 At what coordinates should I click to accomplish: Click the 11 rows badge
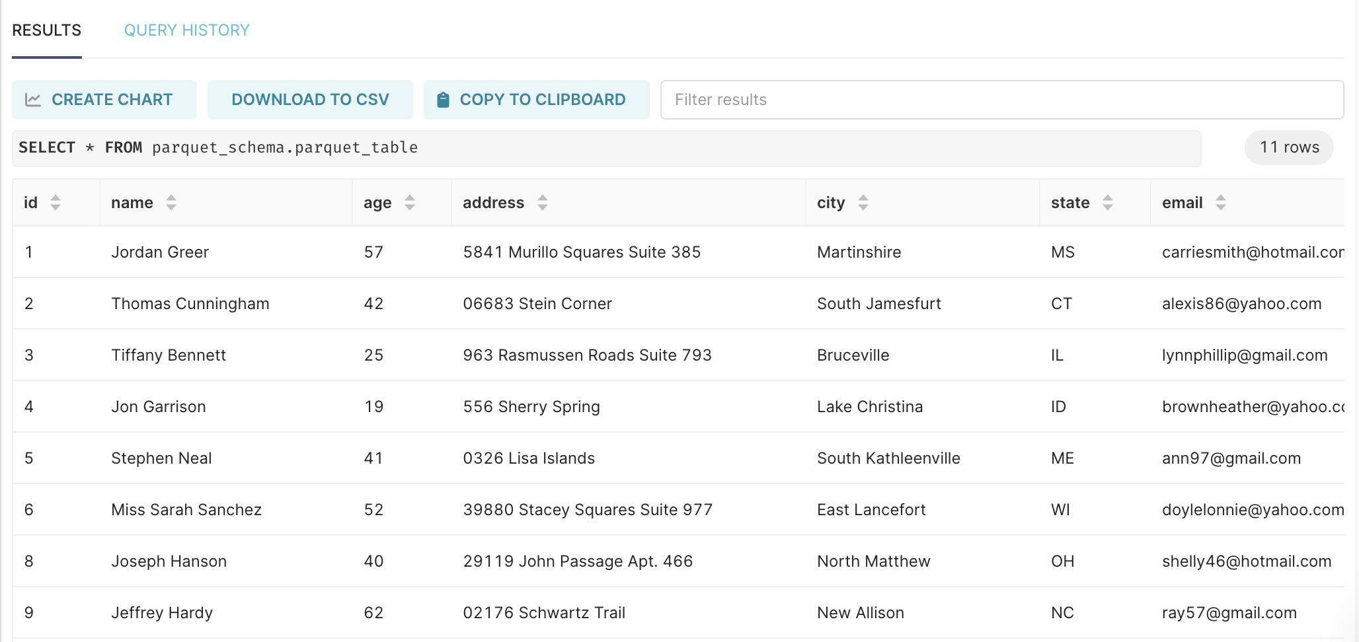click(x=1289, y=147)
